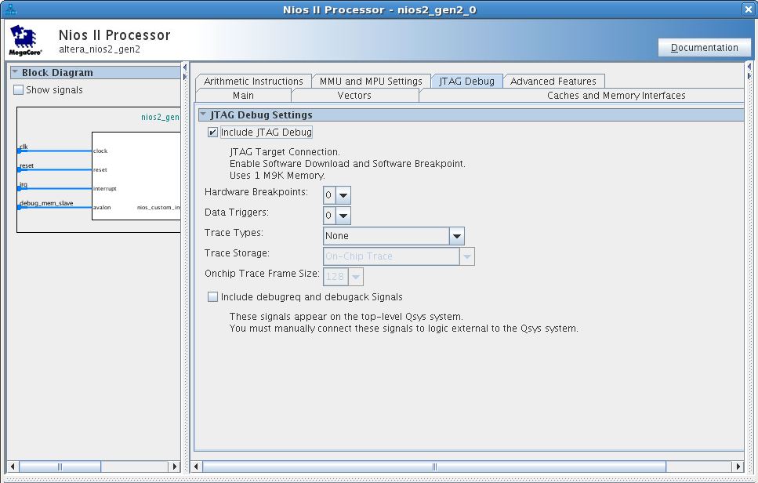Enable Include debugreq and debugack Signals
Viewport: 758px width, 483px height.
click(x=212, y=297)
